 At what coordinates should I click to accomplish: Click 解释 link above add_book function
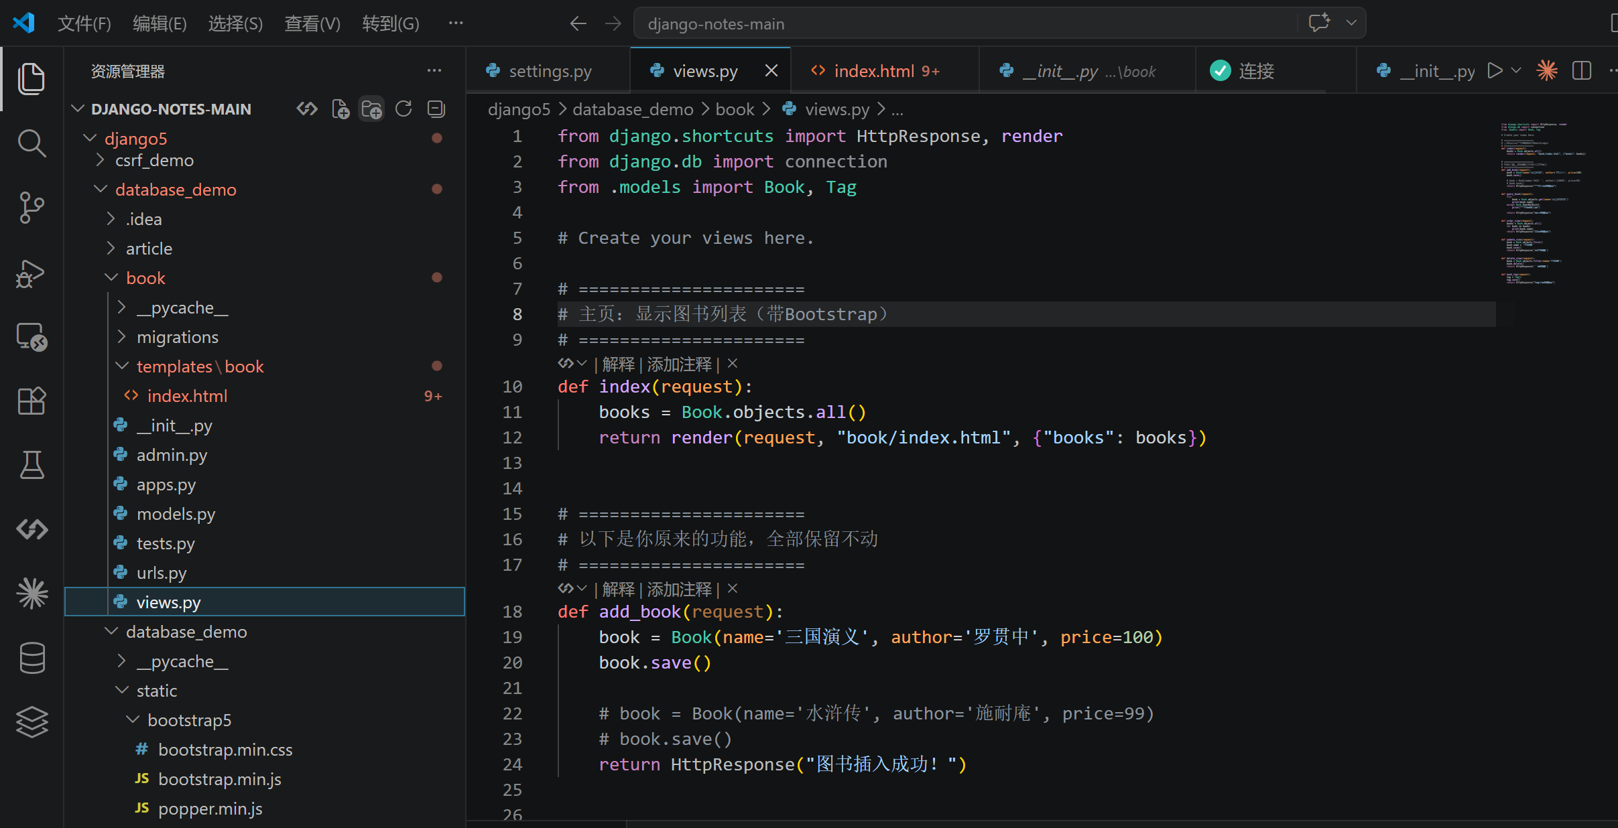tap(618, 590)
